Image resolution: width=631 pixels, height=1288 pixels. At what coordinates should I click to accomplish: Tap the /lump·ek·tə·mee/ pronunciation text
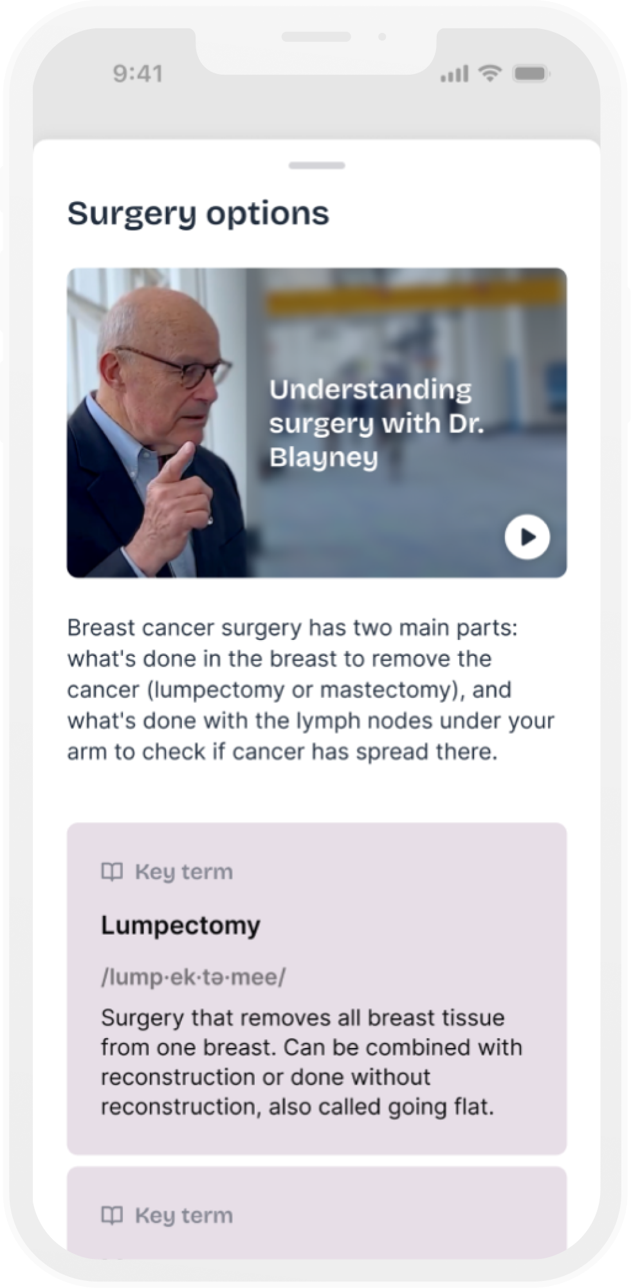click(193, 977)
